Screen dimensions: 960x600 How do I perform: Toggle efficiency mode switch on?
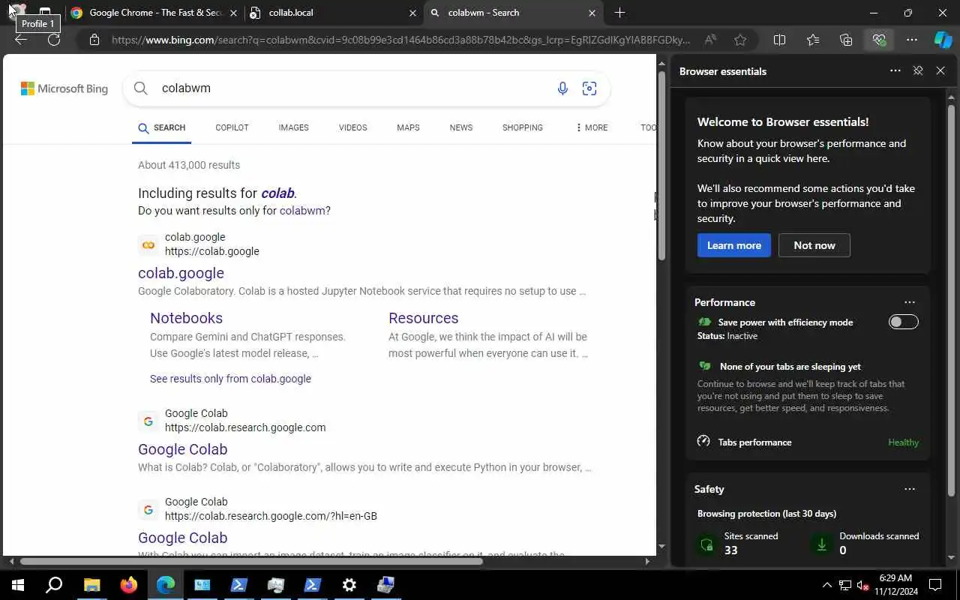click(x=903, y=322)
